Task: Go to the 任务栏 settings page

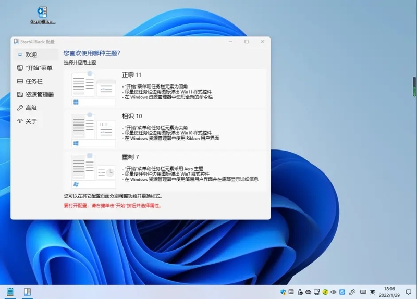Action: pos(33,81)
